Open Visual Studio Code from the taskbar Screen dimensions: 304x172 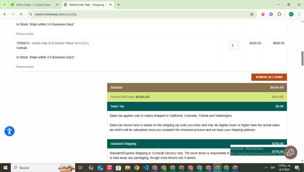pyautogui.click(x=146, y=168)
